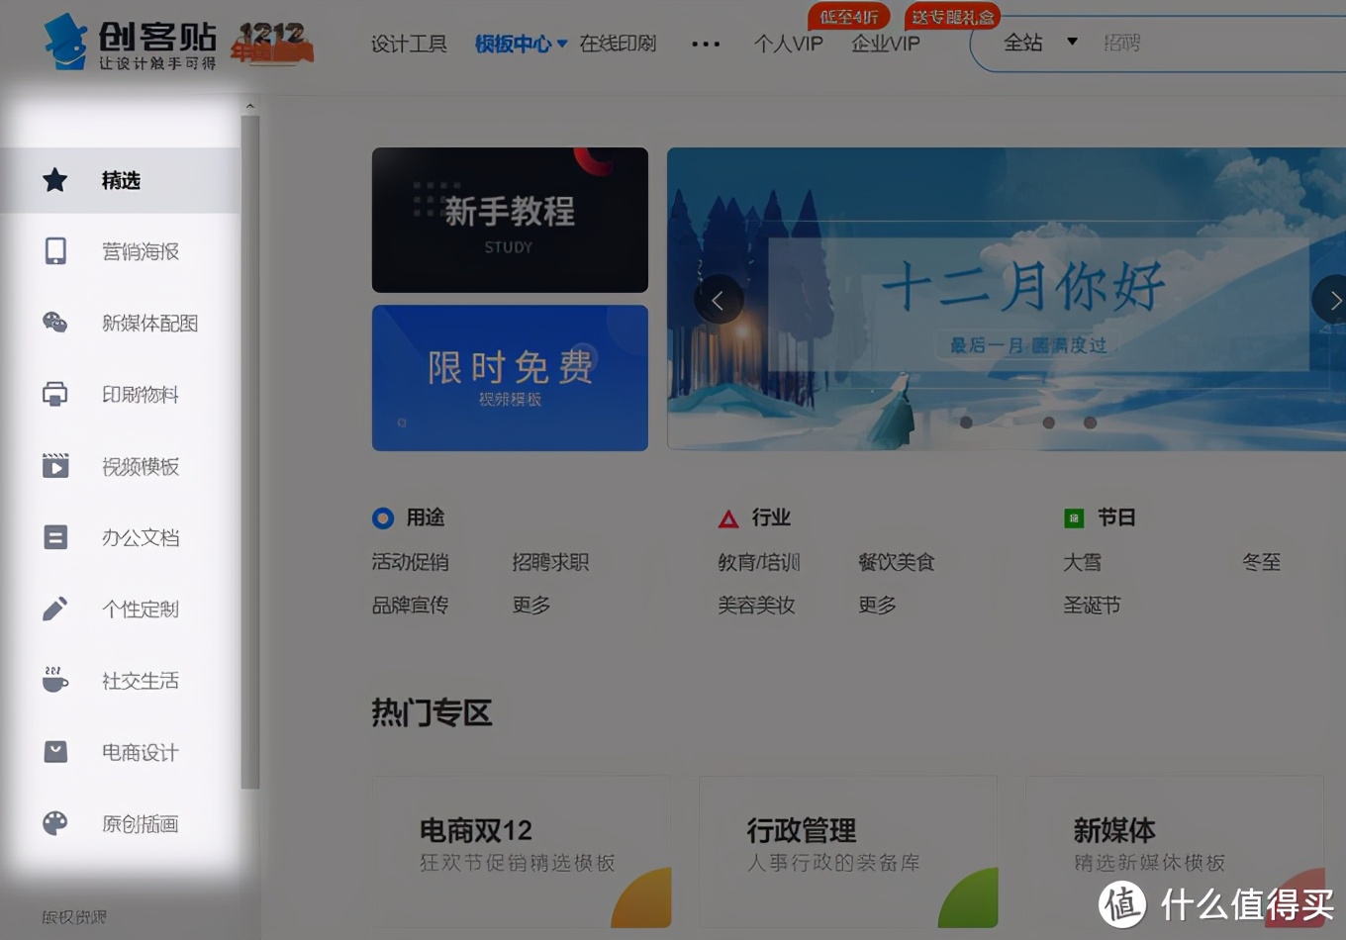This screenshot has height=940, width=1346.
Task: Click the 送专属礼盒 badge
Action: (952, 17)
